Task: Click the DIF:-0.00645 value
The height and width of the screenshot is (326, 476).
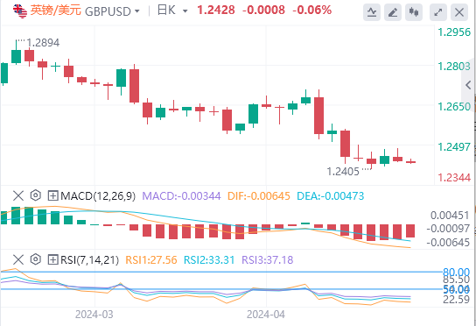Action: (259, 195)
